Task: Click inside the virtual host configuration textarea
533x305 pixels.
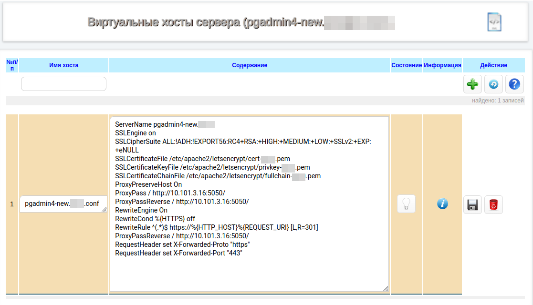Action: click(249, 272)
